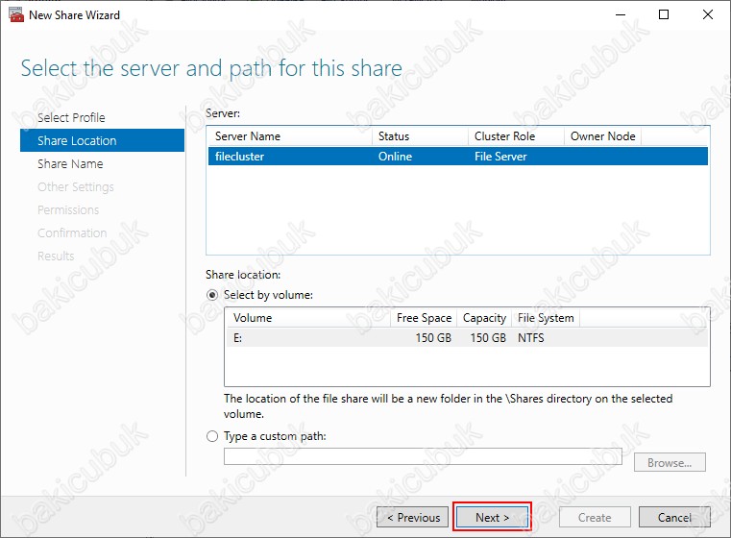Click the Owner Node column header
This screenshot has height=538, width=731.
(603, 136)
